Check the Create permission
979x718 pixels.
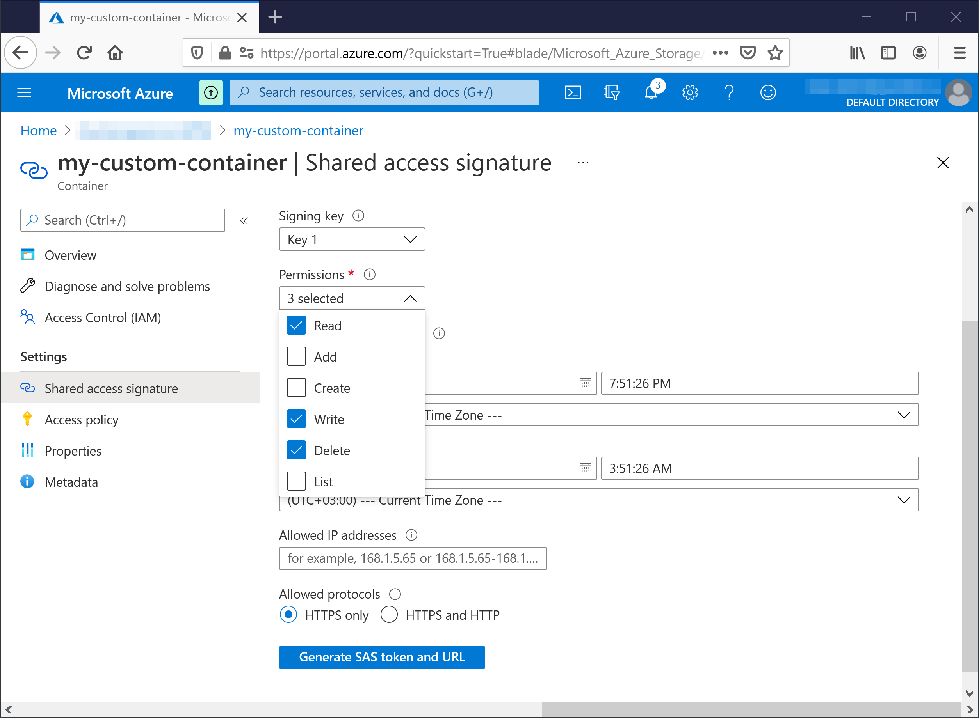296,388
